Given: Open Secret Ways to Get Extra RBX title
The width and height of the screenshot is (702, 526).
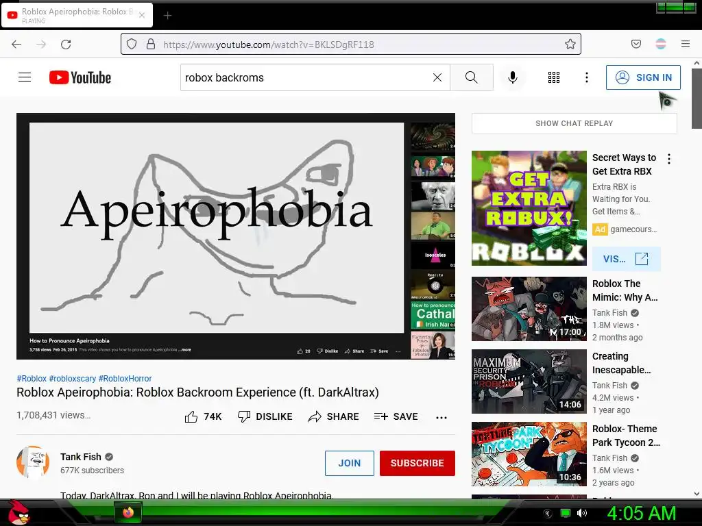Looking at the screenshot, I should click(624, 164).
